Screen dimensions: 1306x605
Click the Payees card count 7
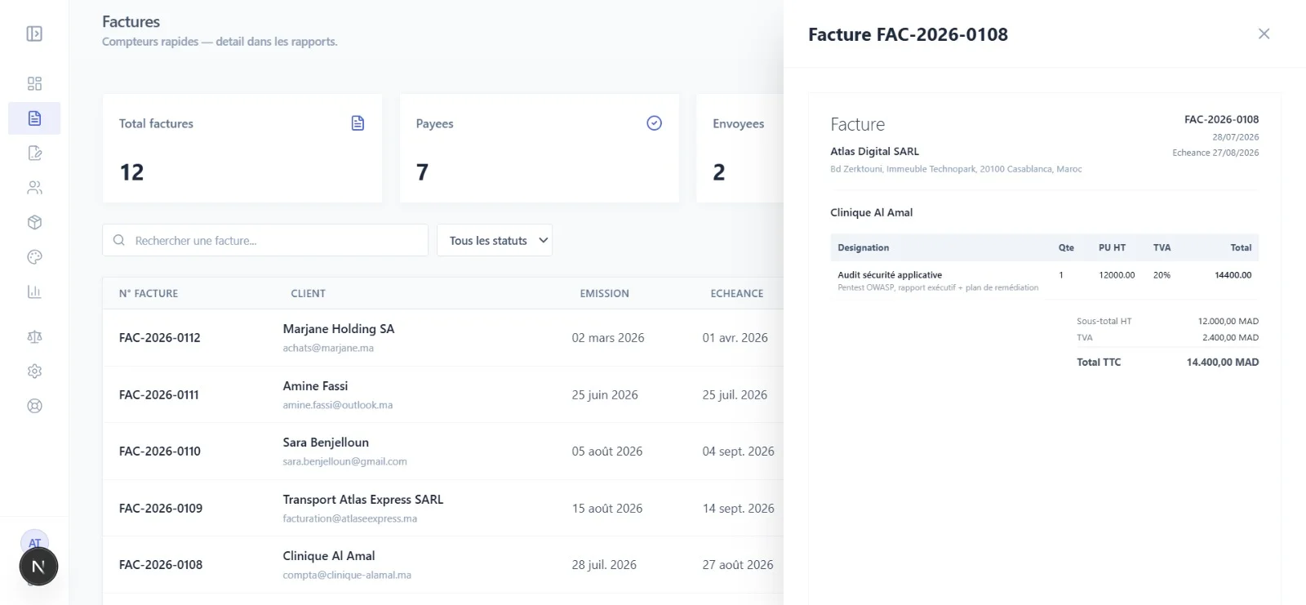point(422,172)
